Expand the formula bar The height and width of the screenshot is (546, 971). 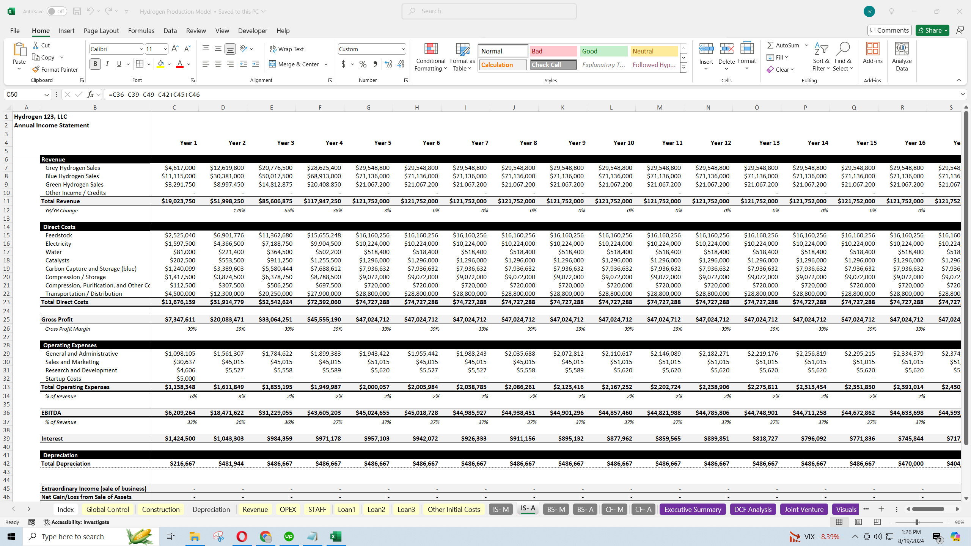[962, 94]
